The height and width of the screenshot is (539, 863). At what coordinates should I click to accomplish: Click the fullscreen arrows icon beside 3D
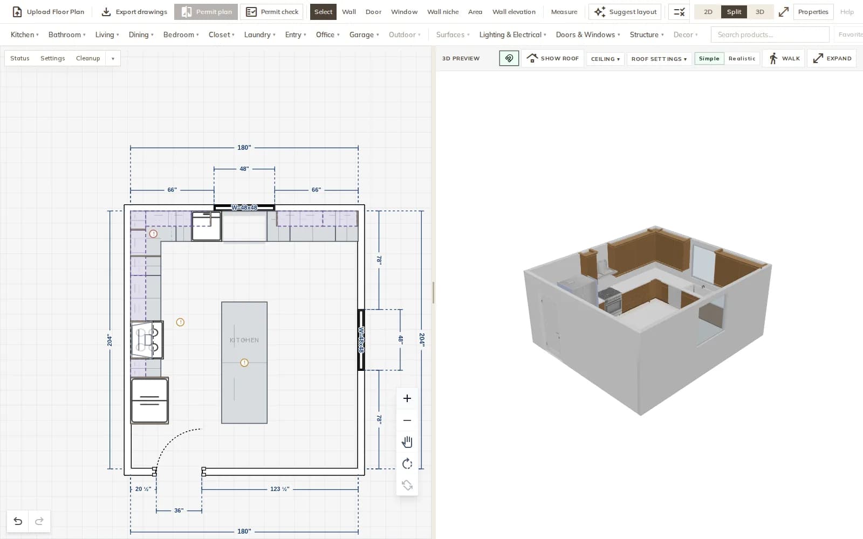pos(784,12)
